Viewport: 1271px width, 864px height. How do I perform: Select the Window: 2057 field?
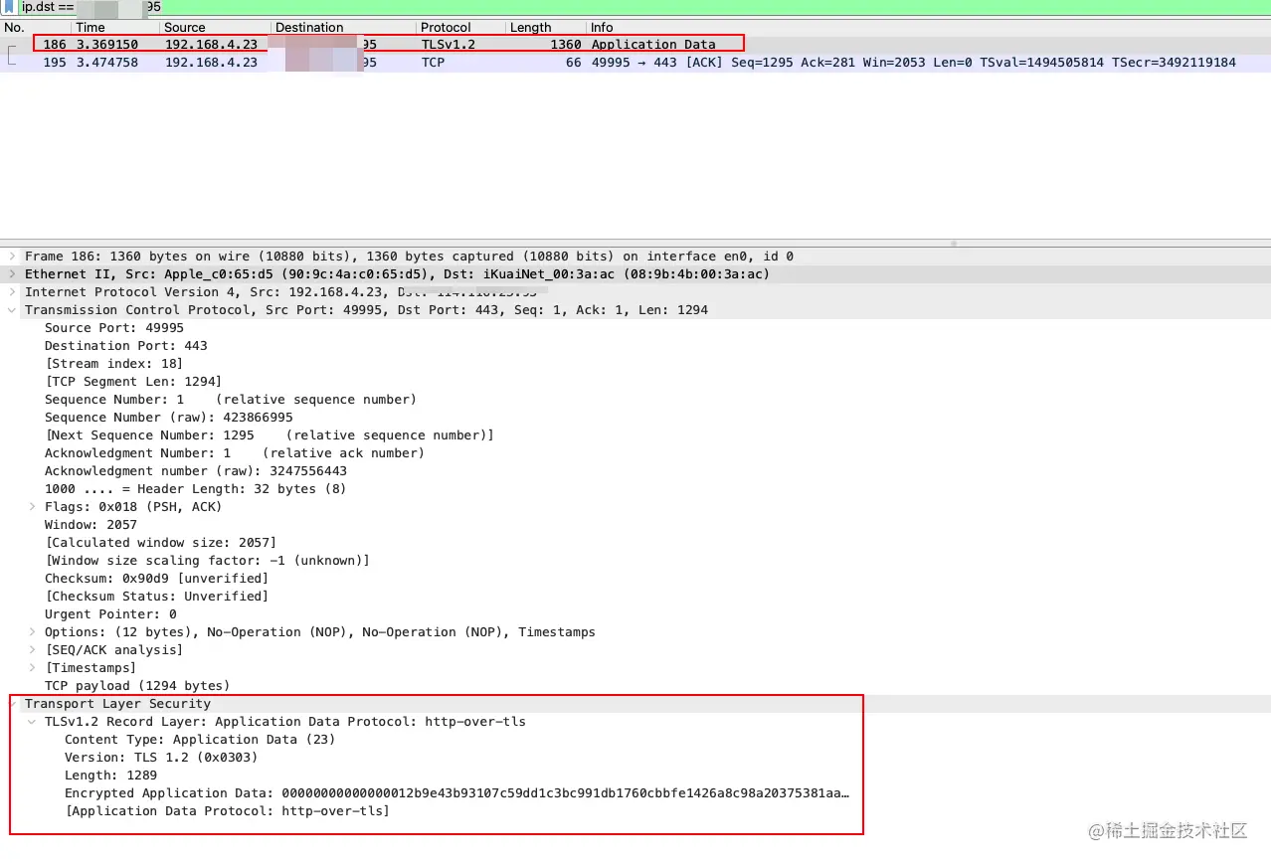click(x=91, y=525)
